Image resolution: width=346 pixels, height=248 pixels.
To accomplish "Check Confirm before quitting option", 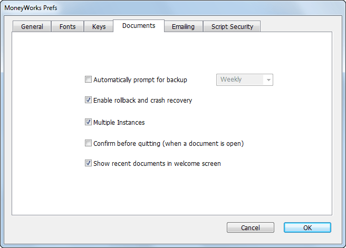I will [88, 143].
